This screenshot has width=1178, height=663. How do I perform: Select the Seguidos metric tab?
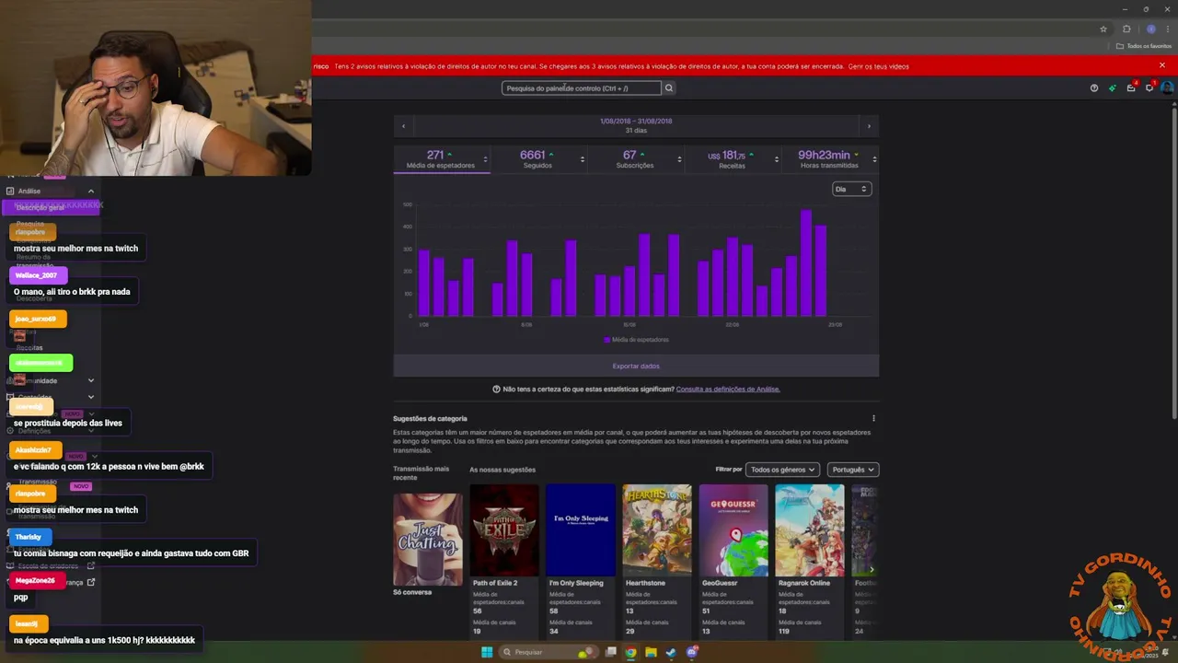[x=537, y=159]
